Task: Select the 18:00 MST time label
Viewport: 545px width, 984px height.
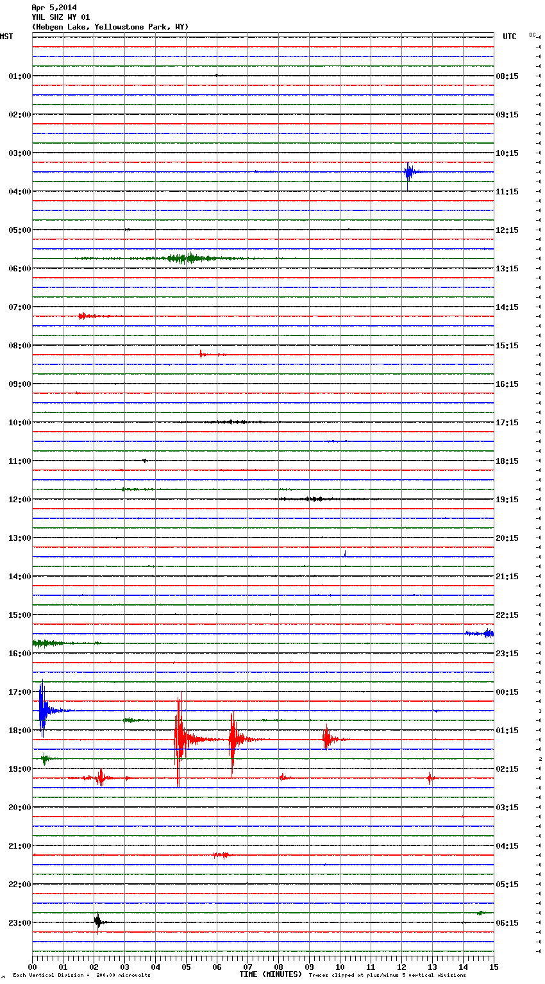Action: tap(20, 731)
